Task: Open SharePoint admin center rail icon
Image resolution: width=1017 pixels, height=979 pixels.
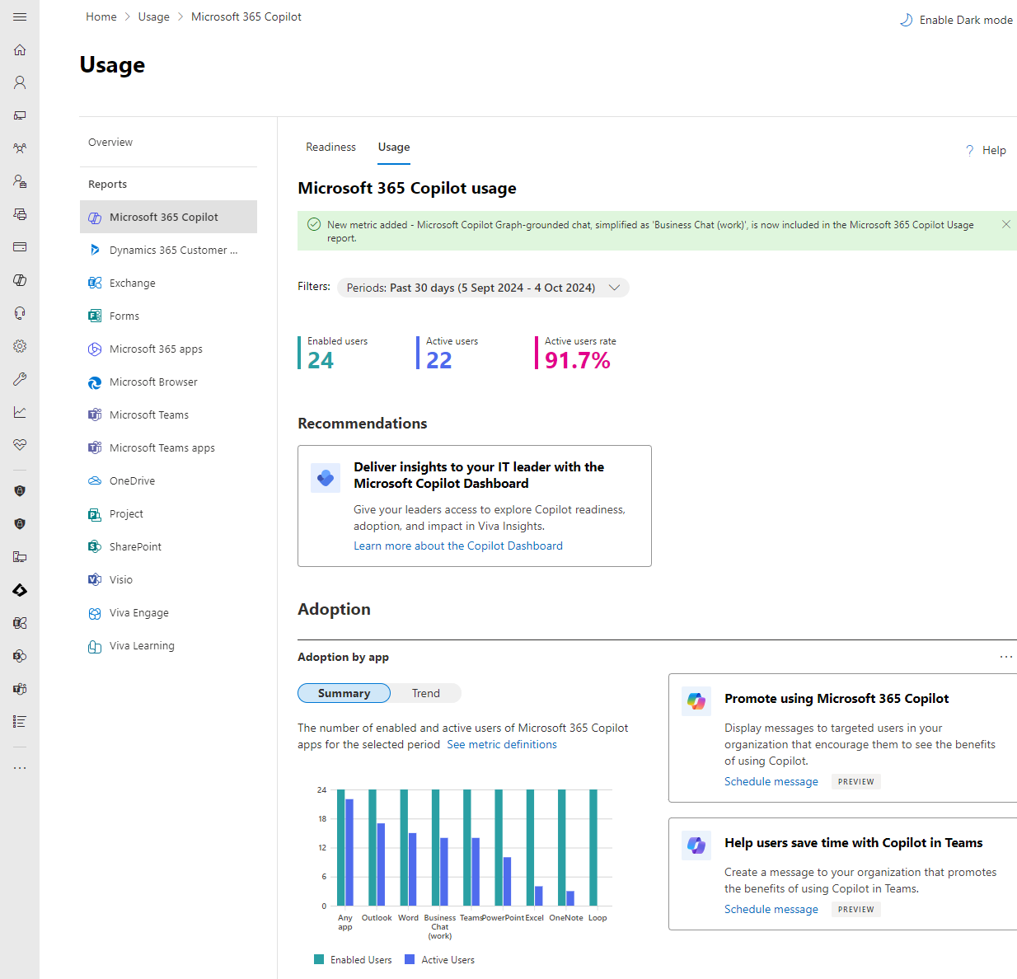Action: pyautogui.click(x=20, y=656)
